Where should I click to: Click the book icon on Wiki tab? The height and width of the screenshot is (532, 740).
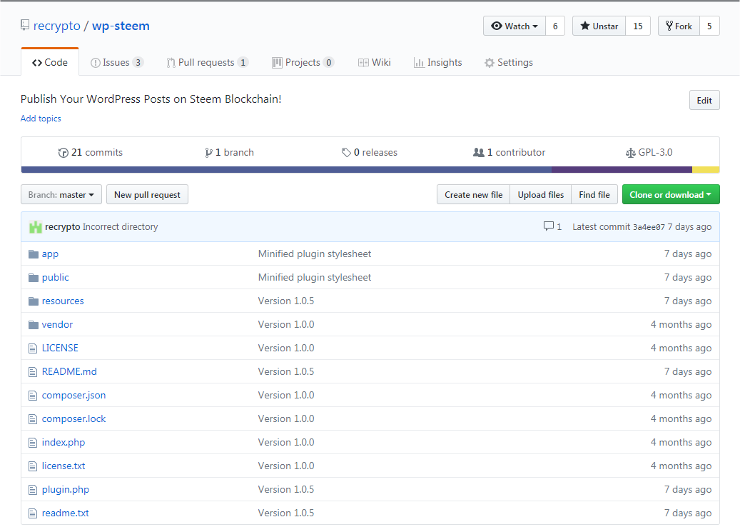point(363,63)
